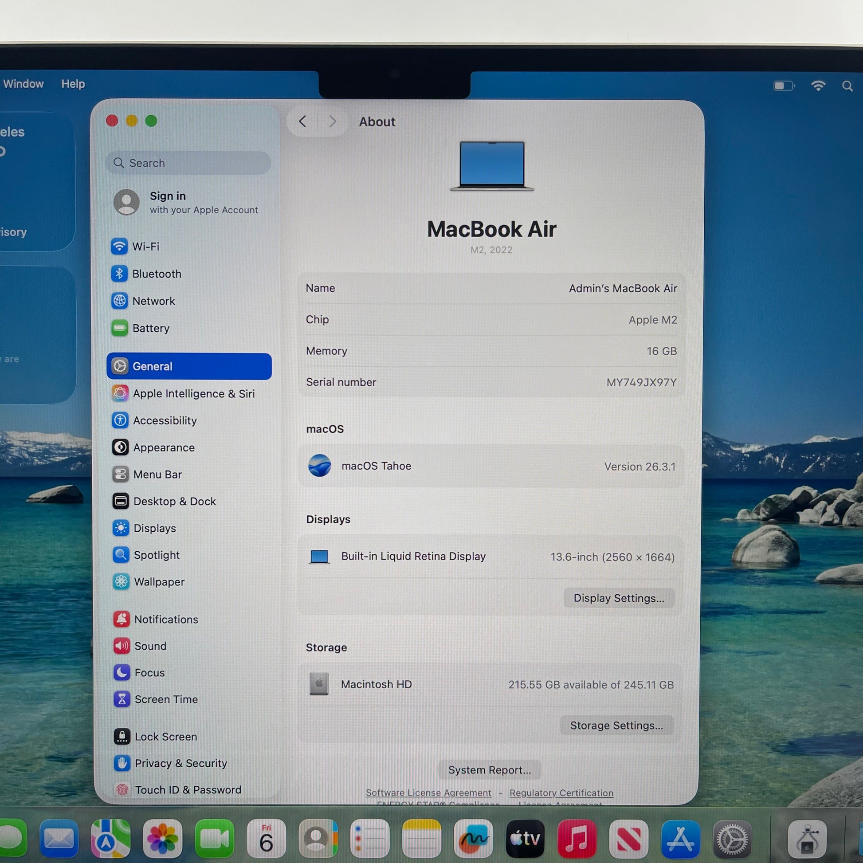Click the sidebar Search field

pyautogui.click(x=188, y=163)
